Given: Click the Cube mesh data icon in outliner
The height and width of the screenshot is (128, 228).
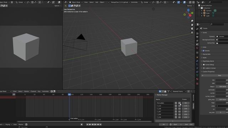Looking at the screenshot, I should [213, 13].
